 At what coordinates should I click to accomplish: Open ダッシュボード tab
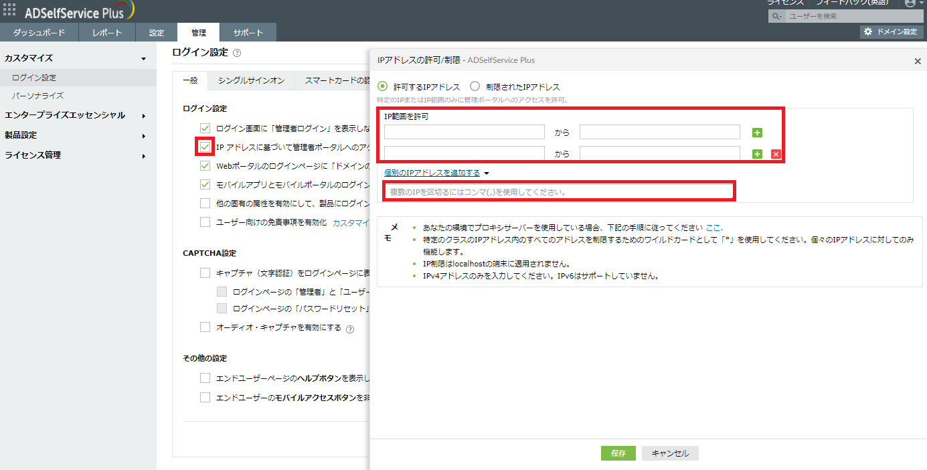coord(39,32)
